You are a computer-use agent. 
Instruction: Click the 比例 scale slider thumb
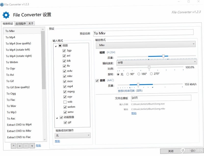point(149,67)
